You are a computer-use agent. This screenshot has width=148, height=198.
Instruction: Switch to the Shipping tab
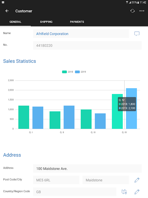pos(46,22)
